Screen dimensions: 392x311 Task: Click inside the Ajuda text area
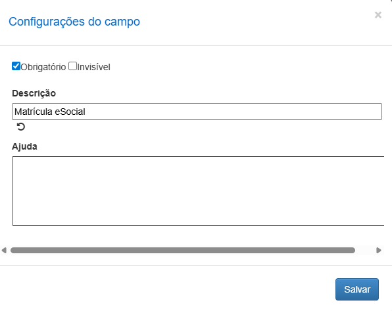pos(198,191)
